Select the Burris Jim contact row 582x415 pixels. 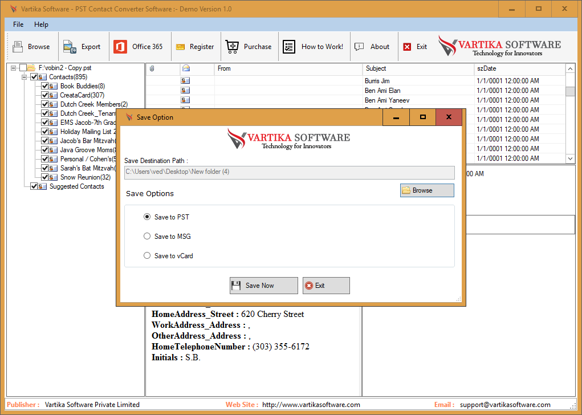click(355, 81)
